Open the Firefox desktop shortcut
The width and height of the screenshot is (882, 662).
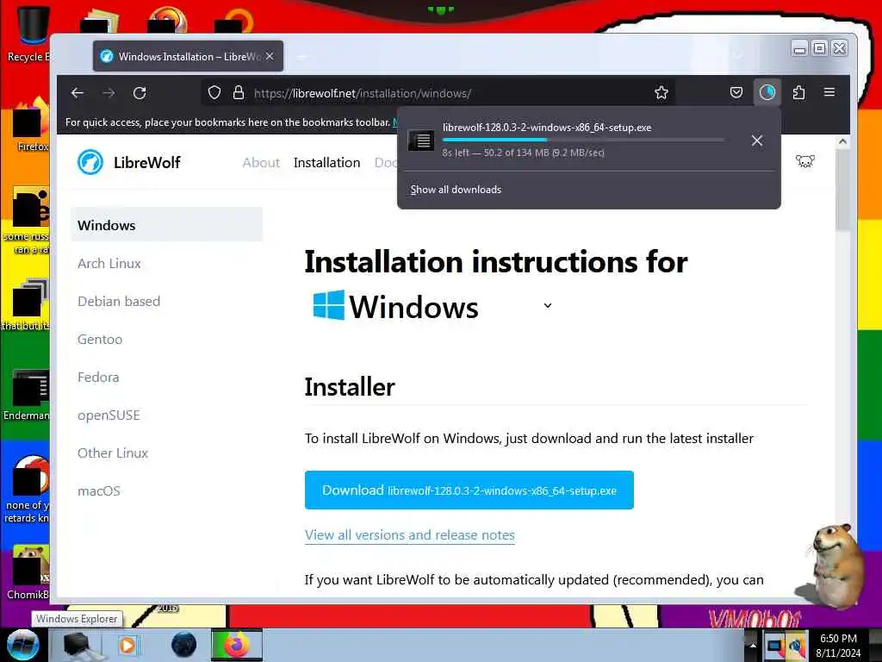click(x=29, y=125)
